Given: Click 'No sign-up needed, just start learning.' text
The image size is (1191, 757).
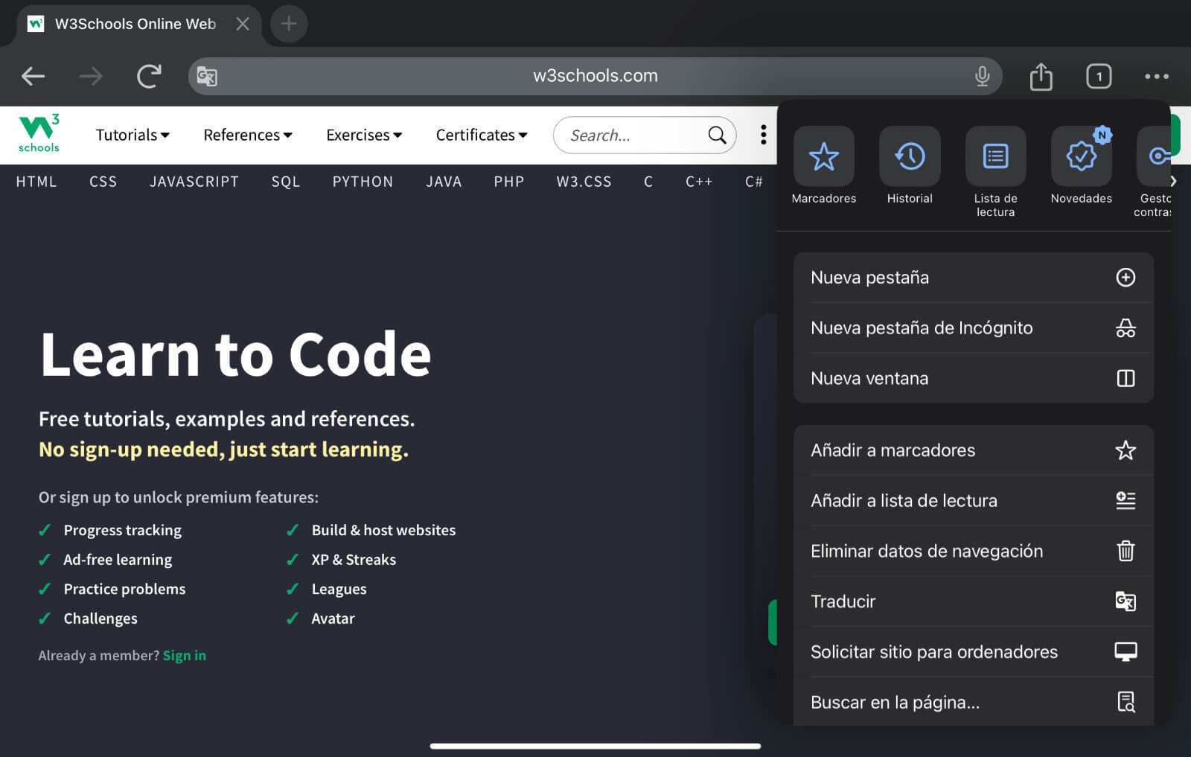Looking at the screenshot, I should 223,450.
